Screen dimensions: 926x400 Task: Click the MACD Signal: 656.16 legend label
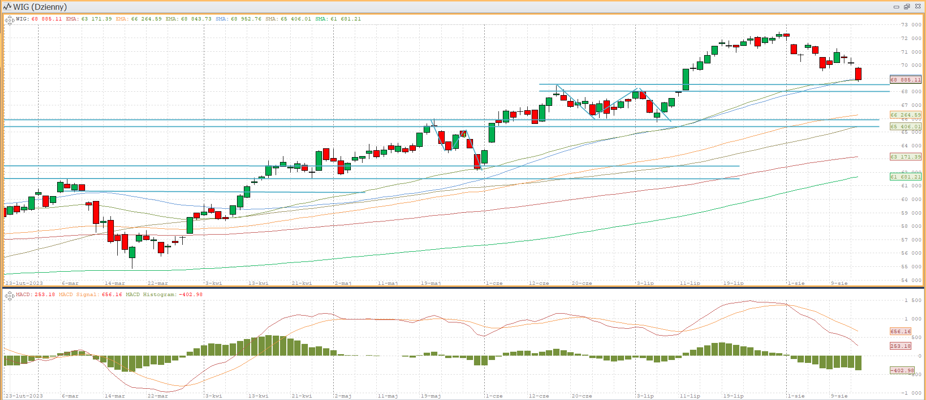90,295
